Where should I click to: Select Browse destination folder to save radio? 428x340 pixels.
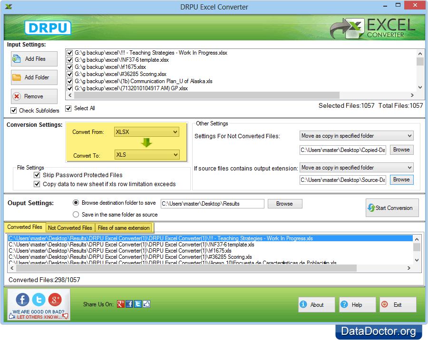(76, 203)
